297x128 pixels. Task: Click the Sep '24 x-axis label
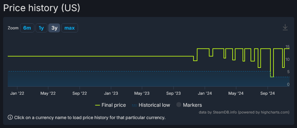(x=268, y=93)
